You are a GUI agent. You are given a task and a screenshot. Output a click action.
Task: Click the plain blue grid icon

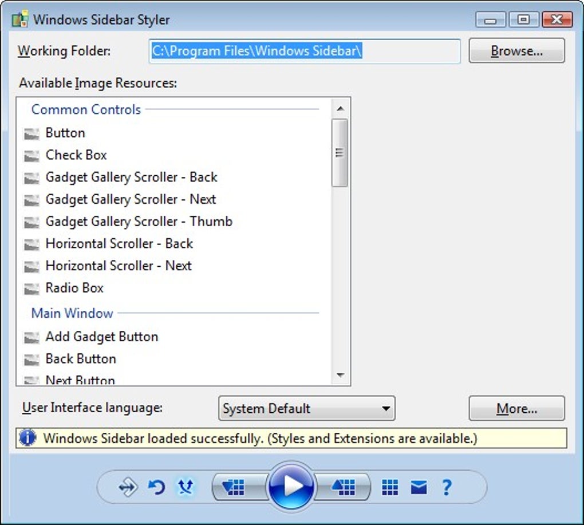(x=390, y=487)
